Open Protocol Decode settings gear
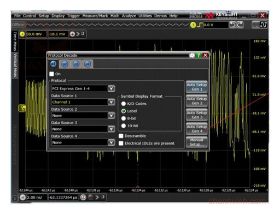The height and width of the screenshot is (214, 280). tap(192, 55)
